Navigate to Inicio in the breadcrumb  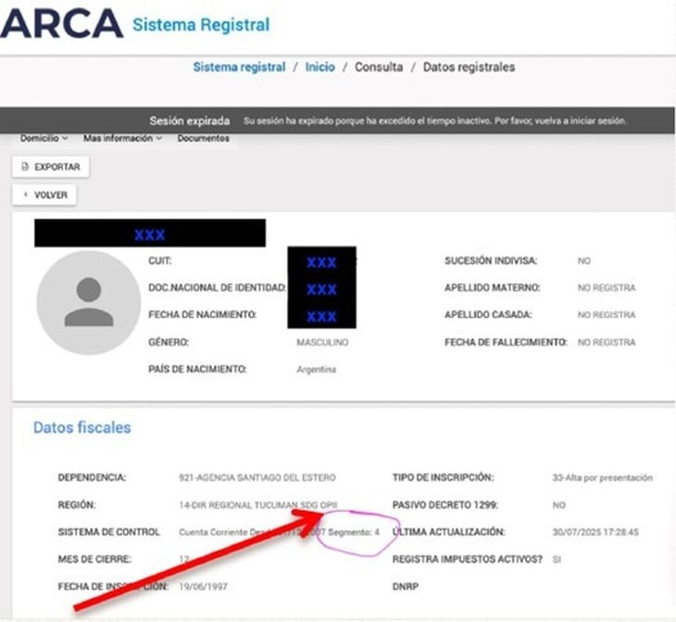tap(320, 68)
